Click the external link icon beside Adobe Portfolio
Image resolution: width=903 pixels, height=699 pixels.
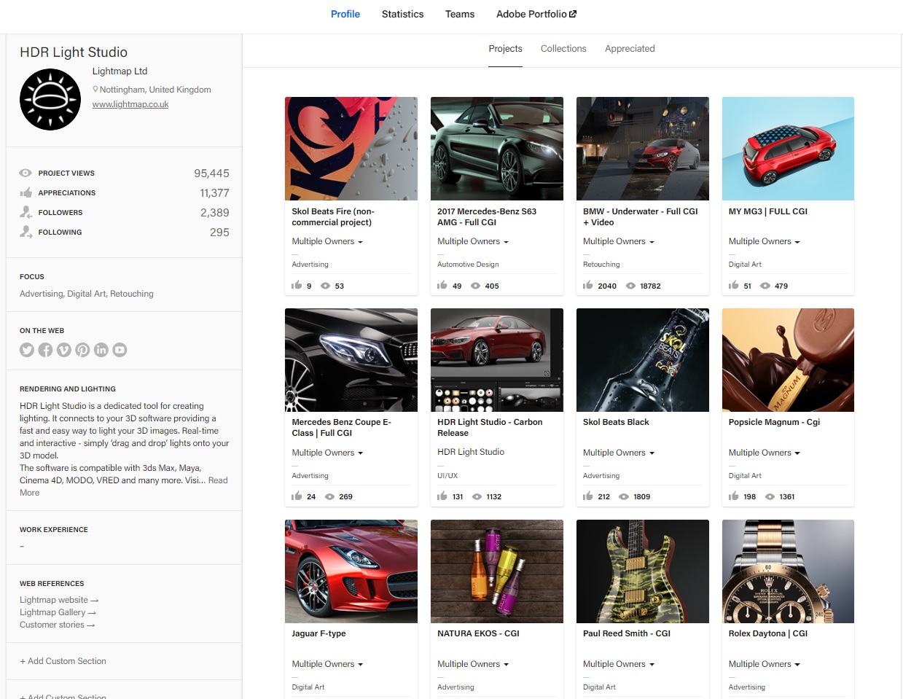[573, 14]
